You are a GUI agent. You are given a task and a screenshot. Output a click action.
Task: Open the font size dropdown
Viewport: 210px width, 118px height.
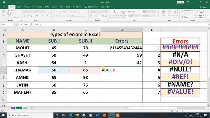click(x=43, y=12)
